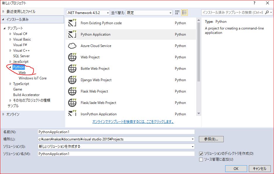Expand the Visual Basic tree node arrow
Image resolution: width=274 pixels, height=174 pixels.
(x=10, y=39)
